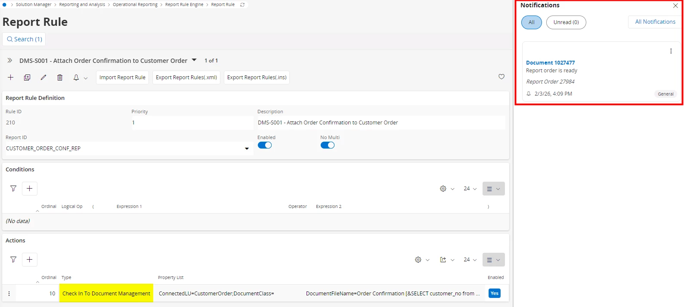
Task: Change Conditions page size of 24
Action: tap(470, 189)
